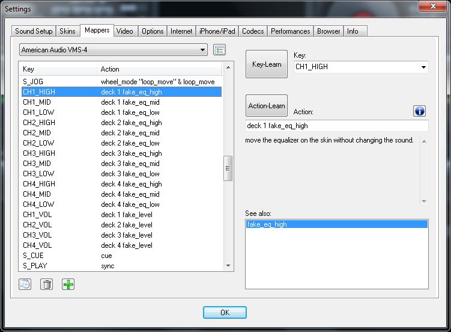Viewport: 451px width, 332px height.
Task: Close the Settings window
Action: 431,8
